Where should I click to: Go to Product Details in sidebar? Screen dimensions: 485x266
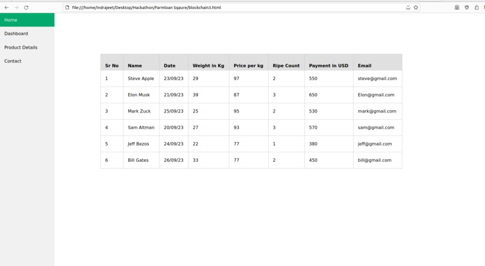27,48
